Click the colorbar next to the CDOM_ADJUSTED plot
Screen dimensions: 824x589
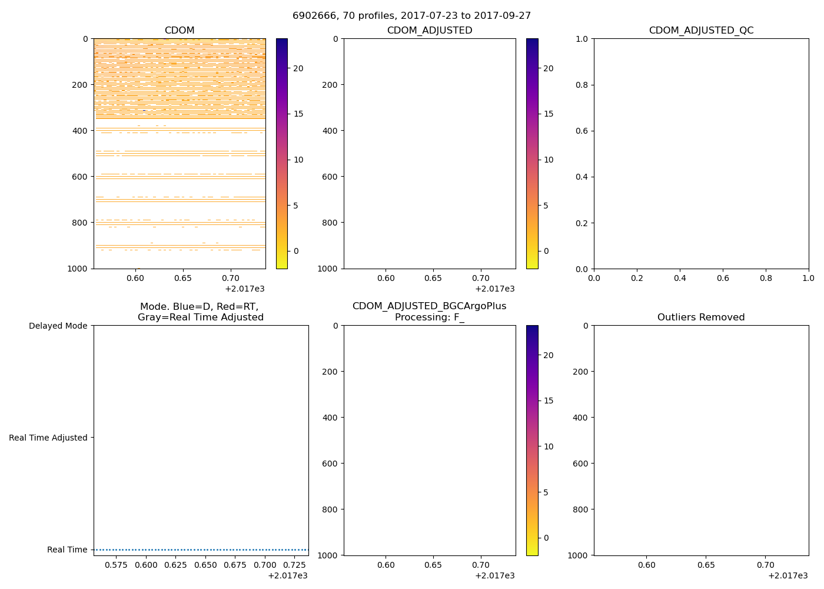pos(532,153)
